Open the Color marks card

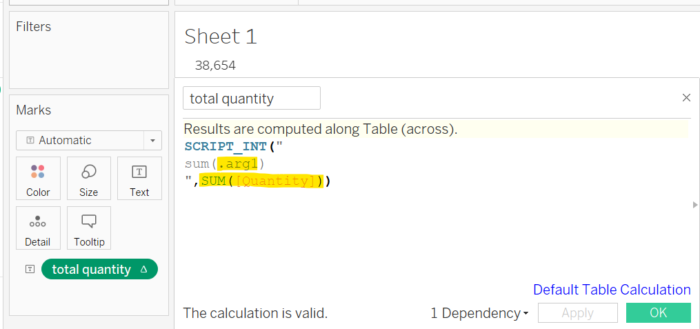pos(38,178)
